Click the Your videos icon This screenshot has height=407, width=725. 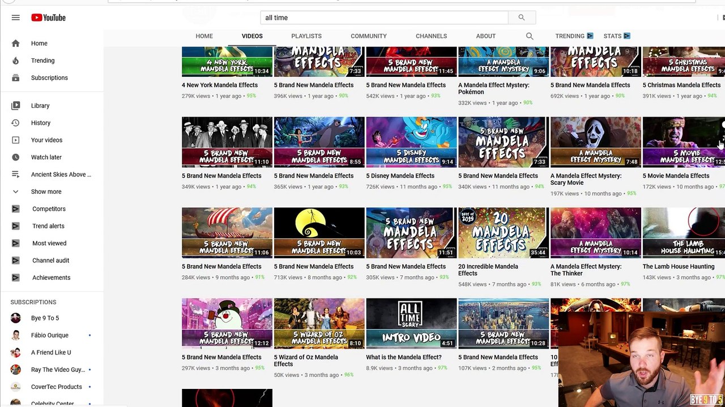coord(15,140)
